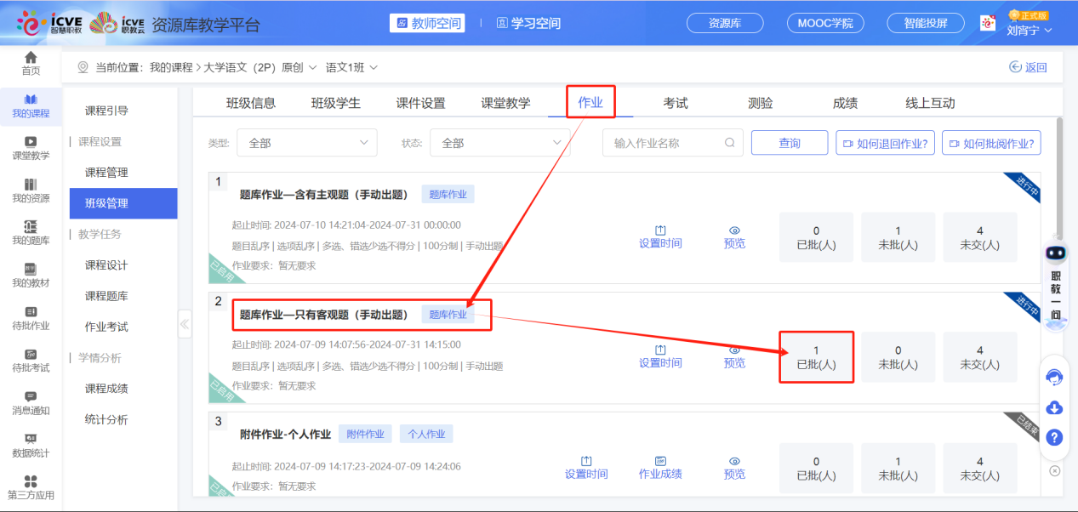Switch to the 班级学生 tab

[x=336, y=103]
